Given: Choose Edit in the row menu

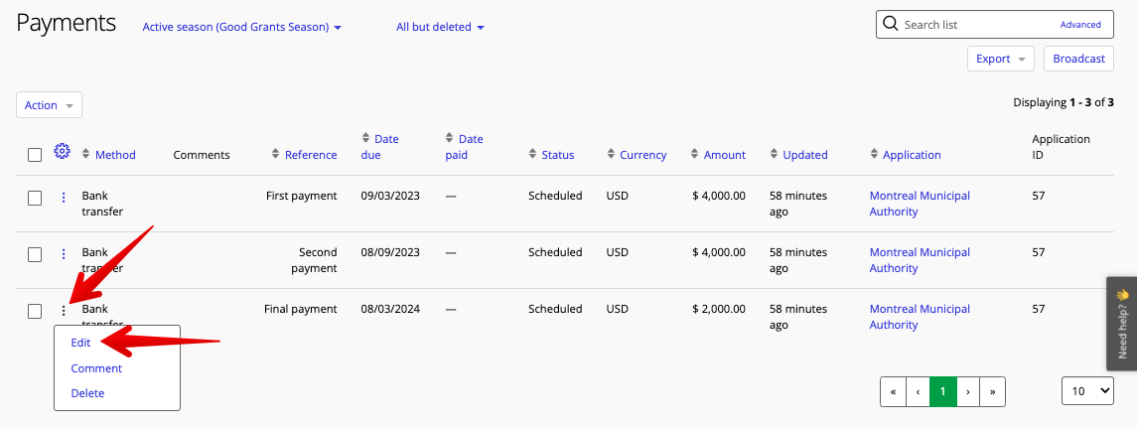Looking at the screenshot, I should [x=80, y=343].
